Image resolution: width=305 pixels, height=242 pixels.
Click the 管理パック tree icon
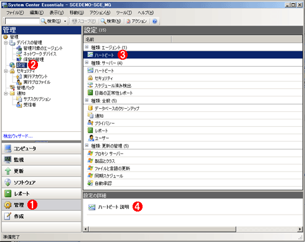12,88
